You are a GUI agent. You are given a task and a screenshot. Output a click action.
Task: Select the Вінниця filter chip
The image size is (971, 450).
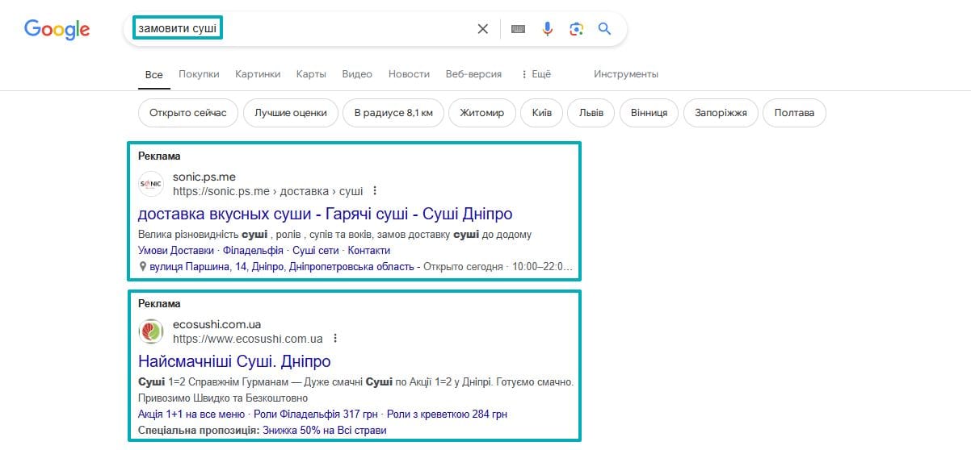click(649, 113)
